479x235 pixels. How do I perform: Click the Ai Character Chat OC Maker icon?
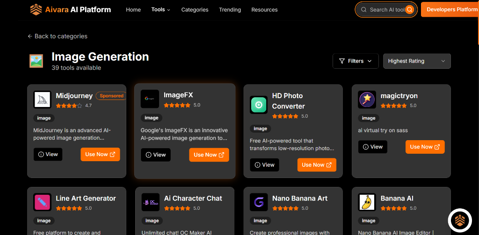pyautogui.click(x=151, y=202)
